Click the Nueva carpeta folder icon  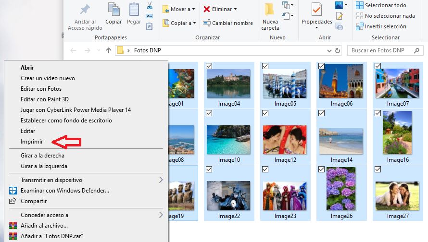[x=270, y=10]
